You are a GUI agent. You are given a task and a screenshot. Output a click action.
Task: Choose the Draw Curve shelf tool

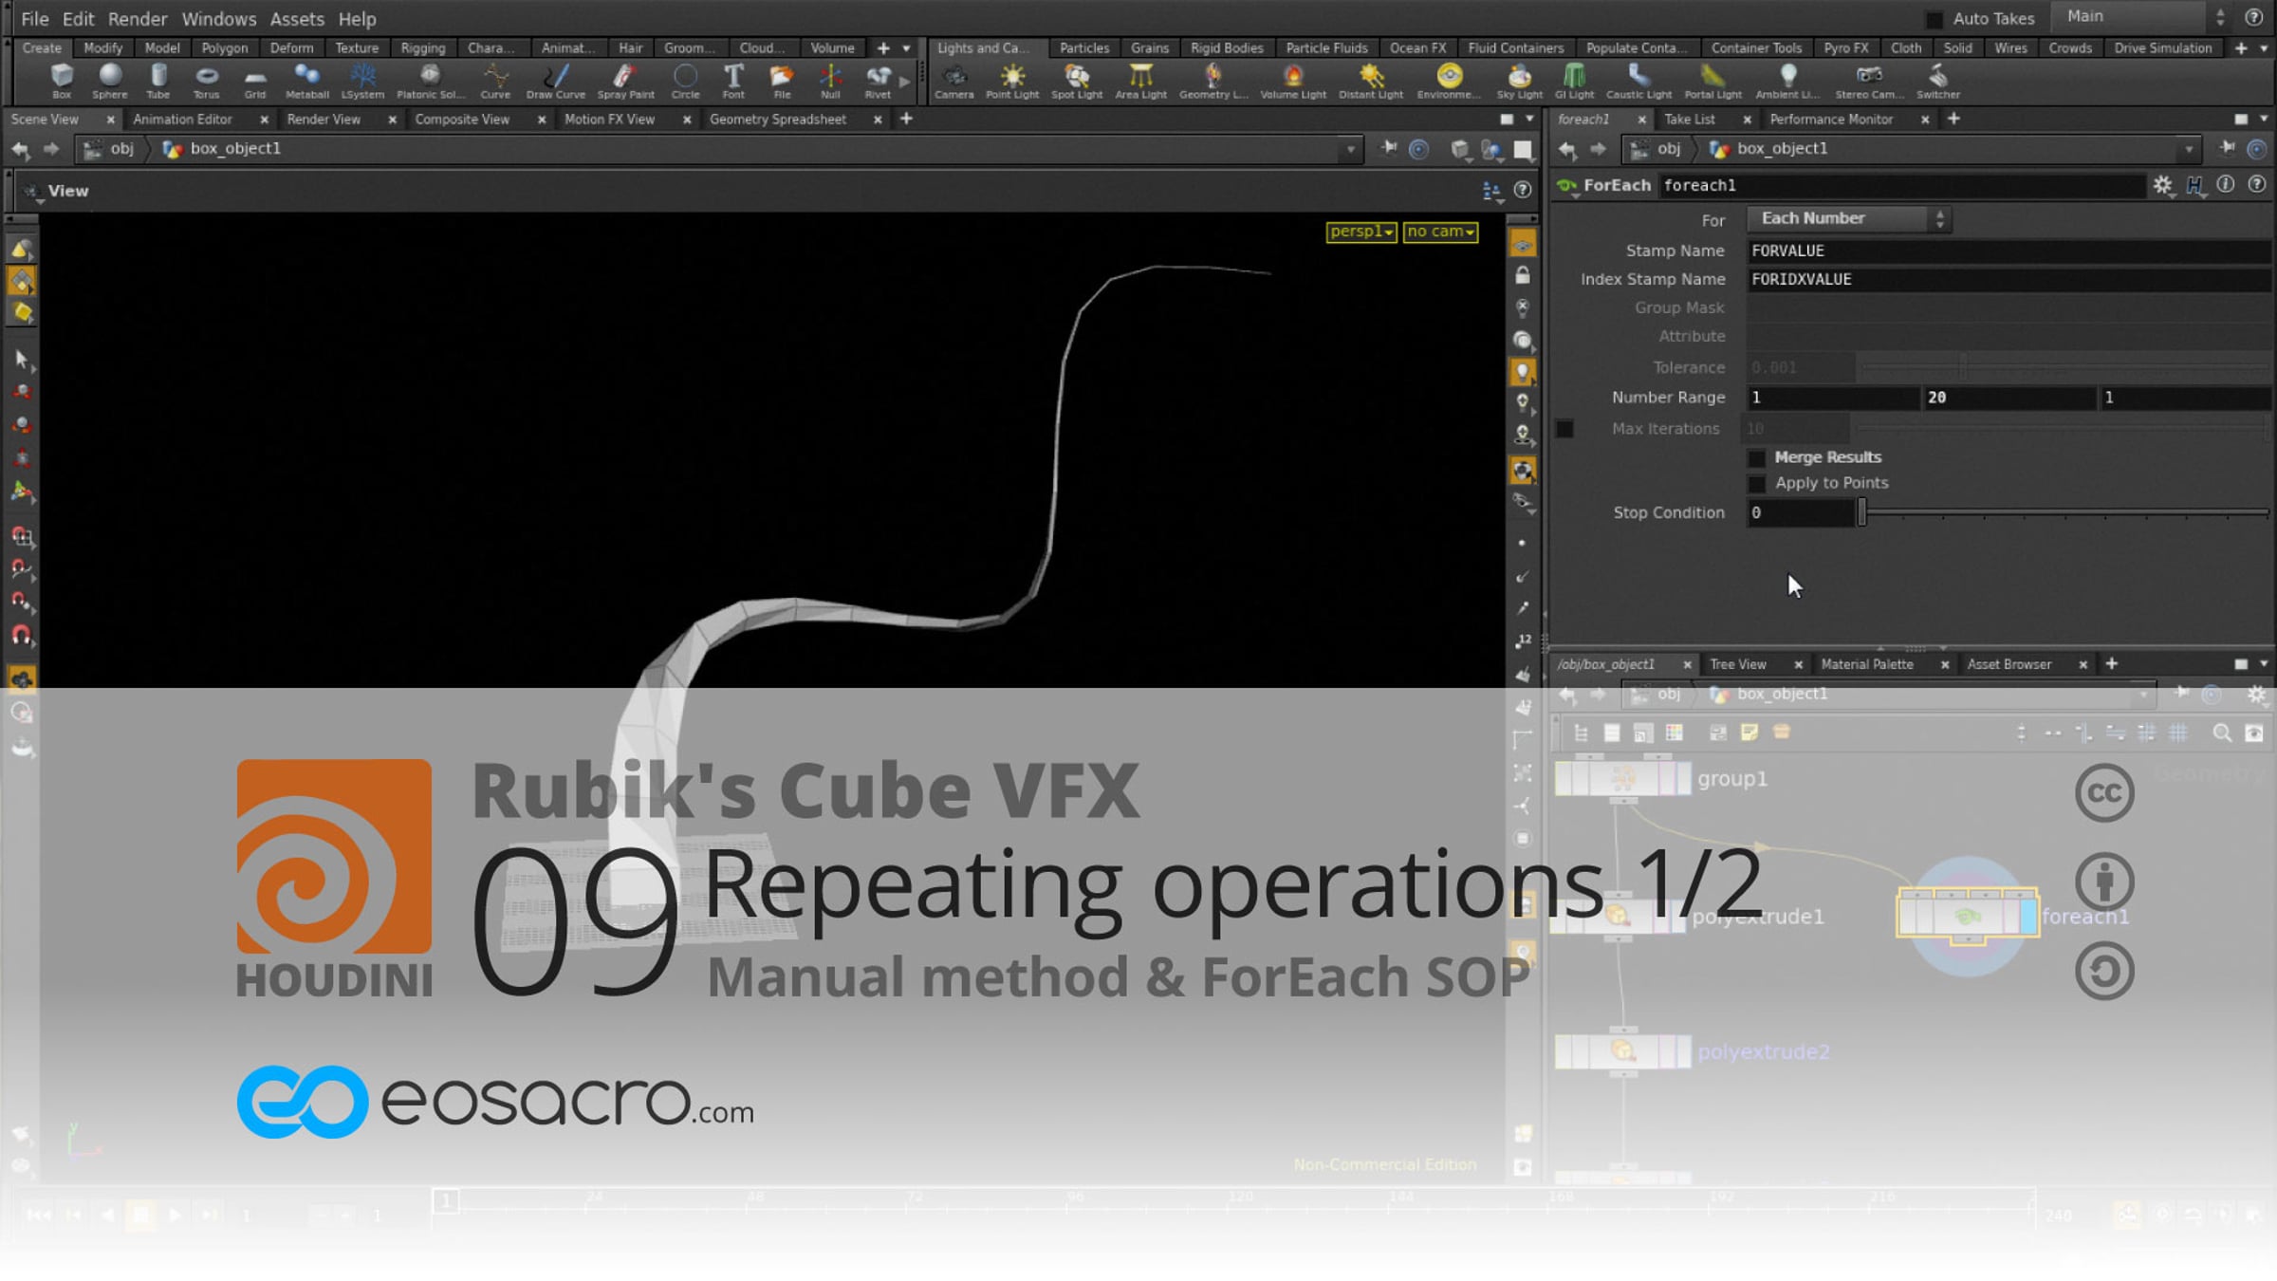click(555, 79)
